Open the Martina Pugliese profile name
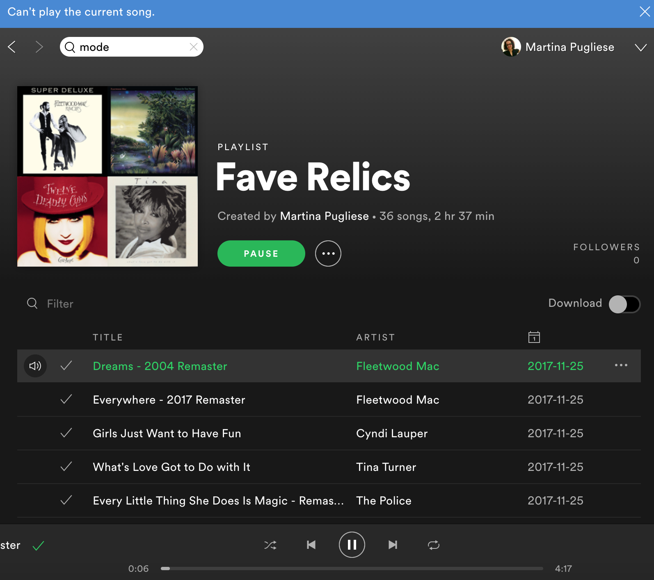 click(570, 47)
